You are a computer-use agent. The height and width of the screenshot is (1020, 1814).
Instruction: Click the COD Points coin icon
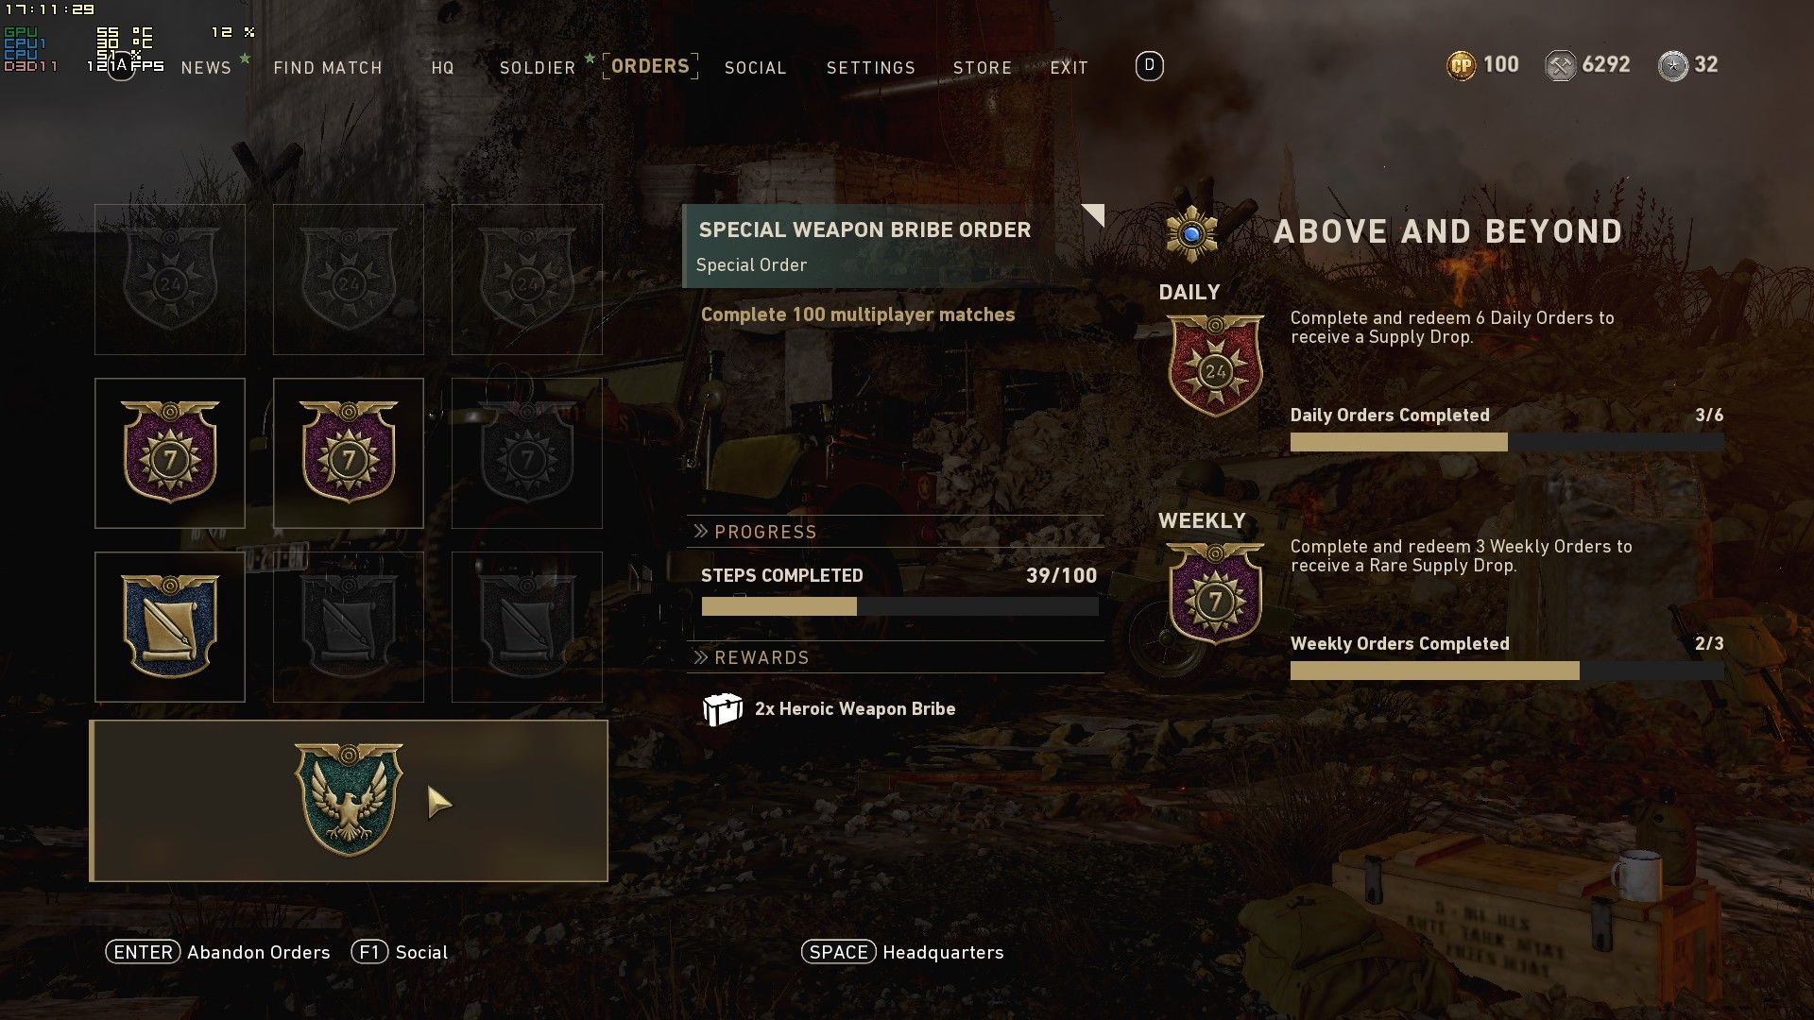click(x=1461, y=65)
